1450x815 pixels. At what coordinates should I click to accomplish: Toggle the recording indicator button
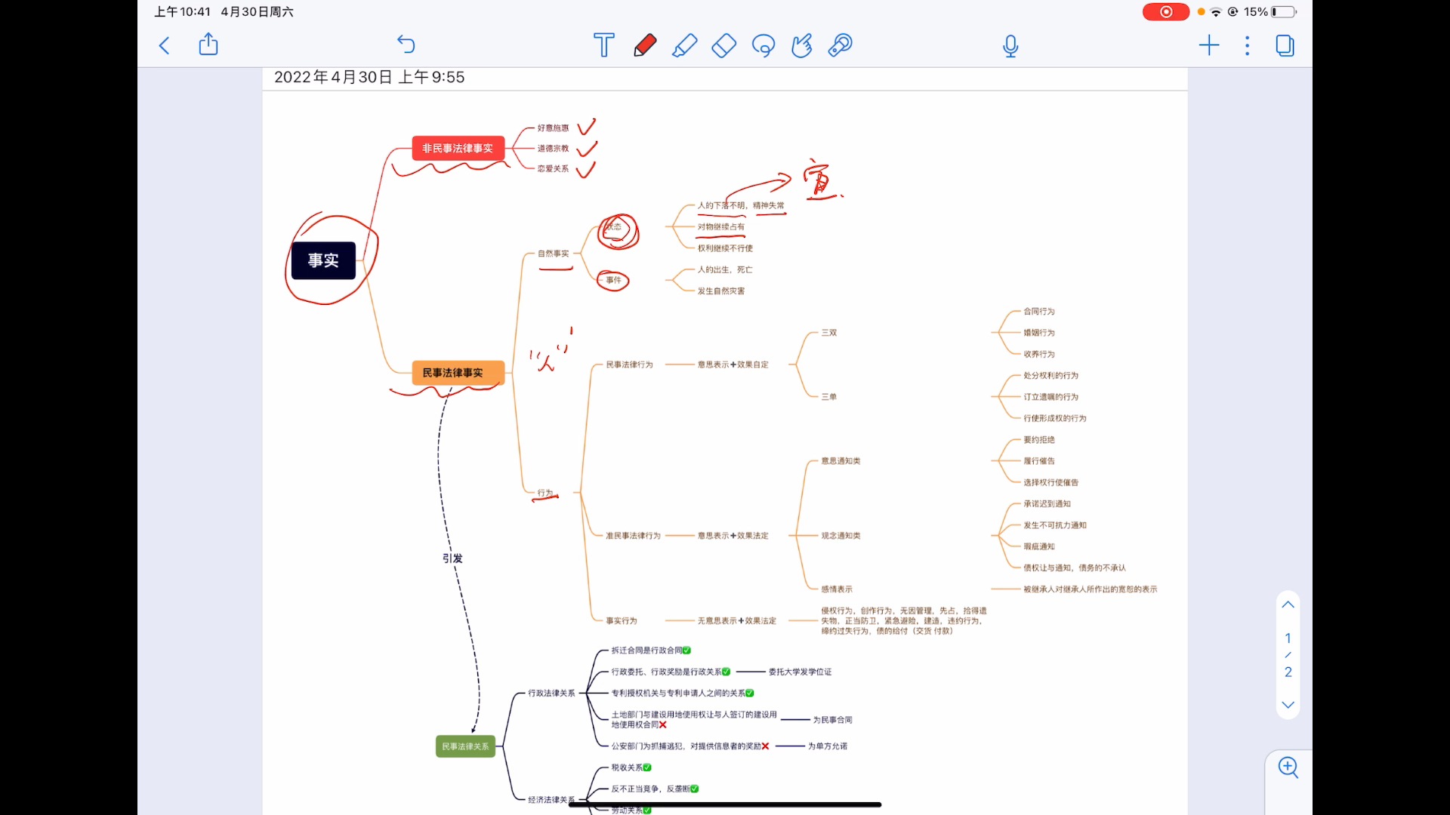coord(1167,11)
